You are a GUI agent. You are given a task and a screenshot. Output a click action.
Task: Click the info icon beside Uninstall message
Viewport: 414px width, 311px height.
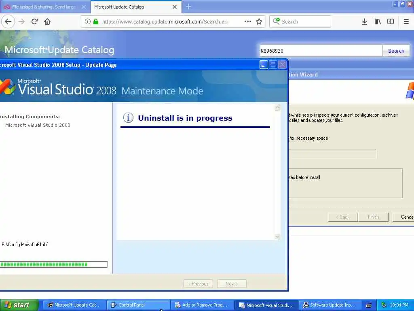pyautogui.click(x=128, y=117)
